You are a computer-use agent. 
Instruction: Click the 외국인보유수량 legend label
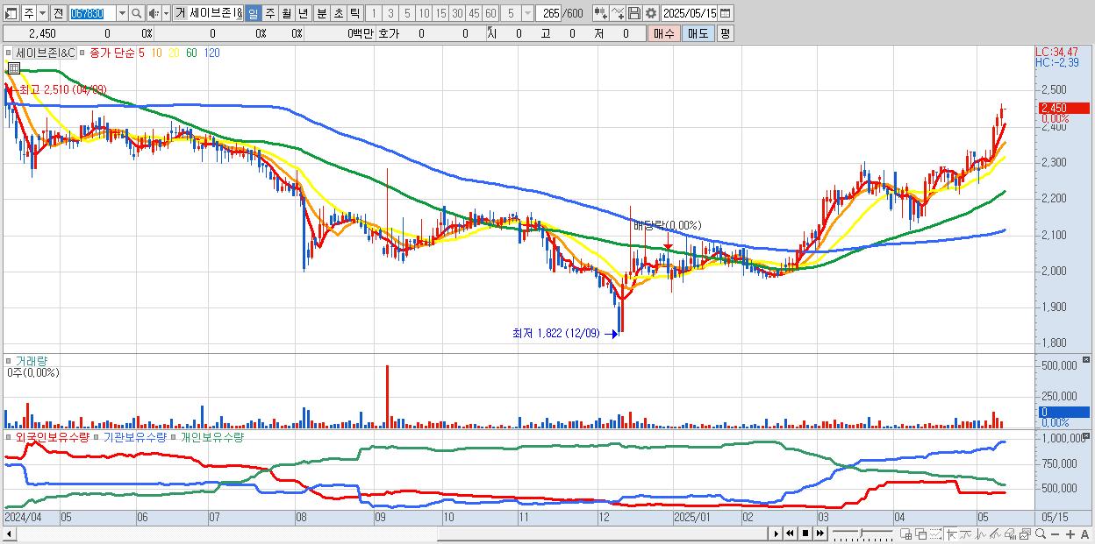(52, 436)
